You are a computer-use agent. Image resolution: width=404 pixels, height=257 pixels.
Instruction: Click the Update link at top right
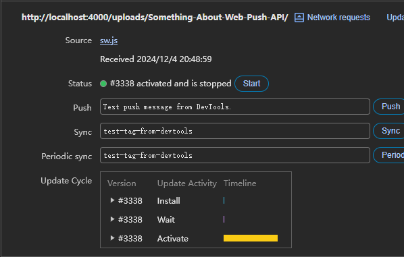tap(395, 18)
